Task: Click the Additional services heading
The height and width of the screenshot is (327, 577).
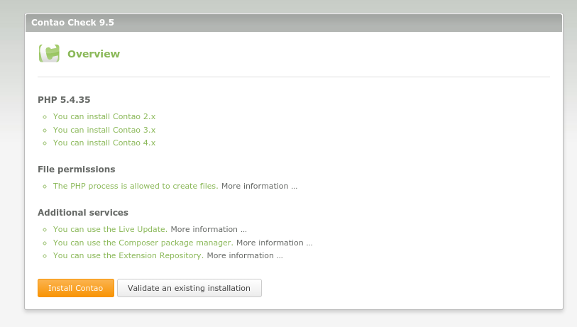Action: click(83, 213)
